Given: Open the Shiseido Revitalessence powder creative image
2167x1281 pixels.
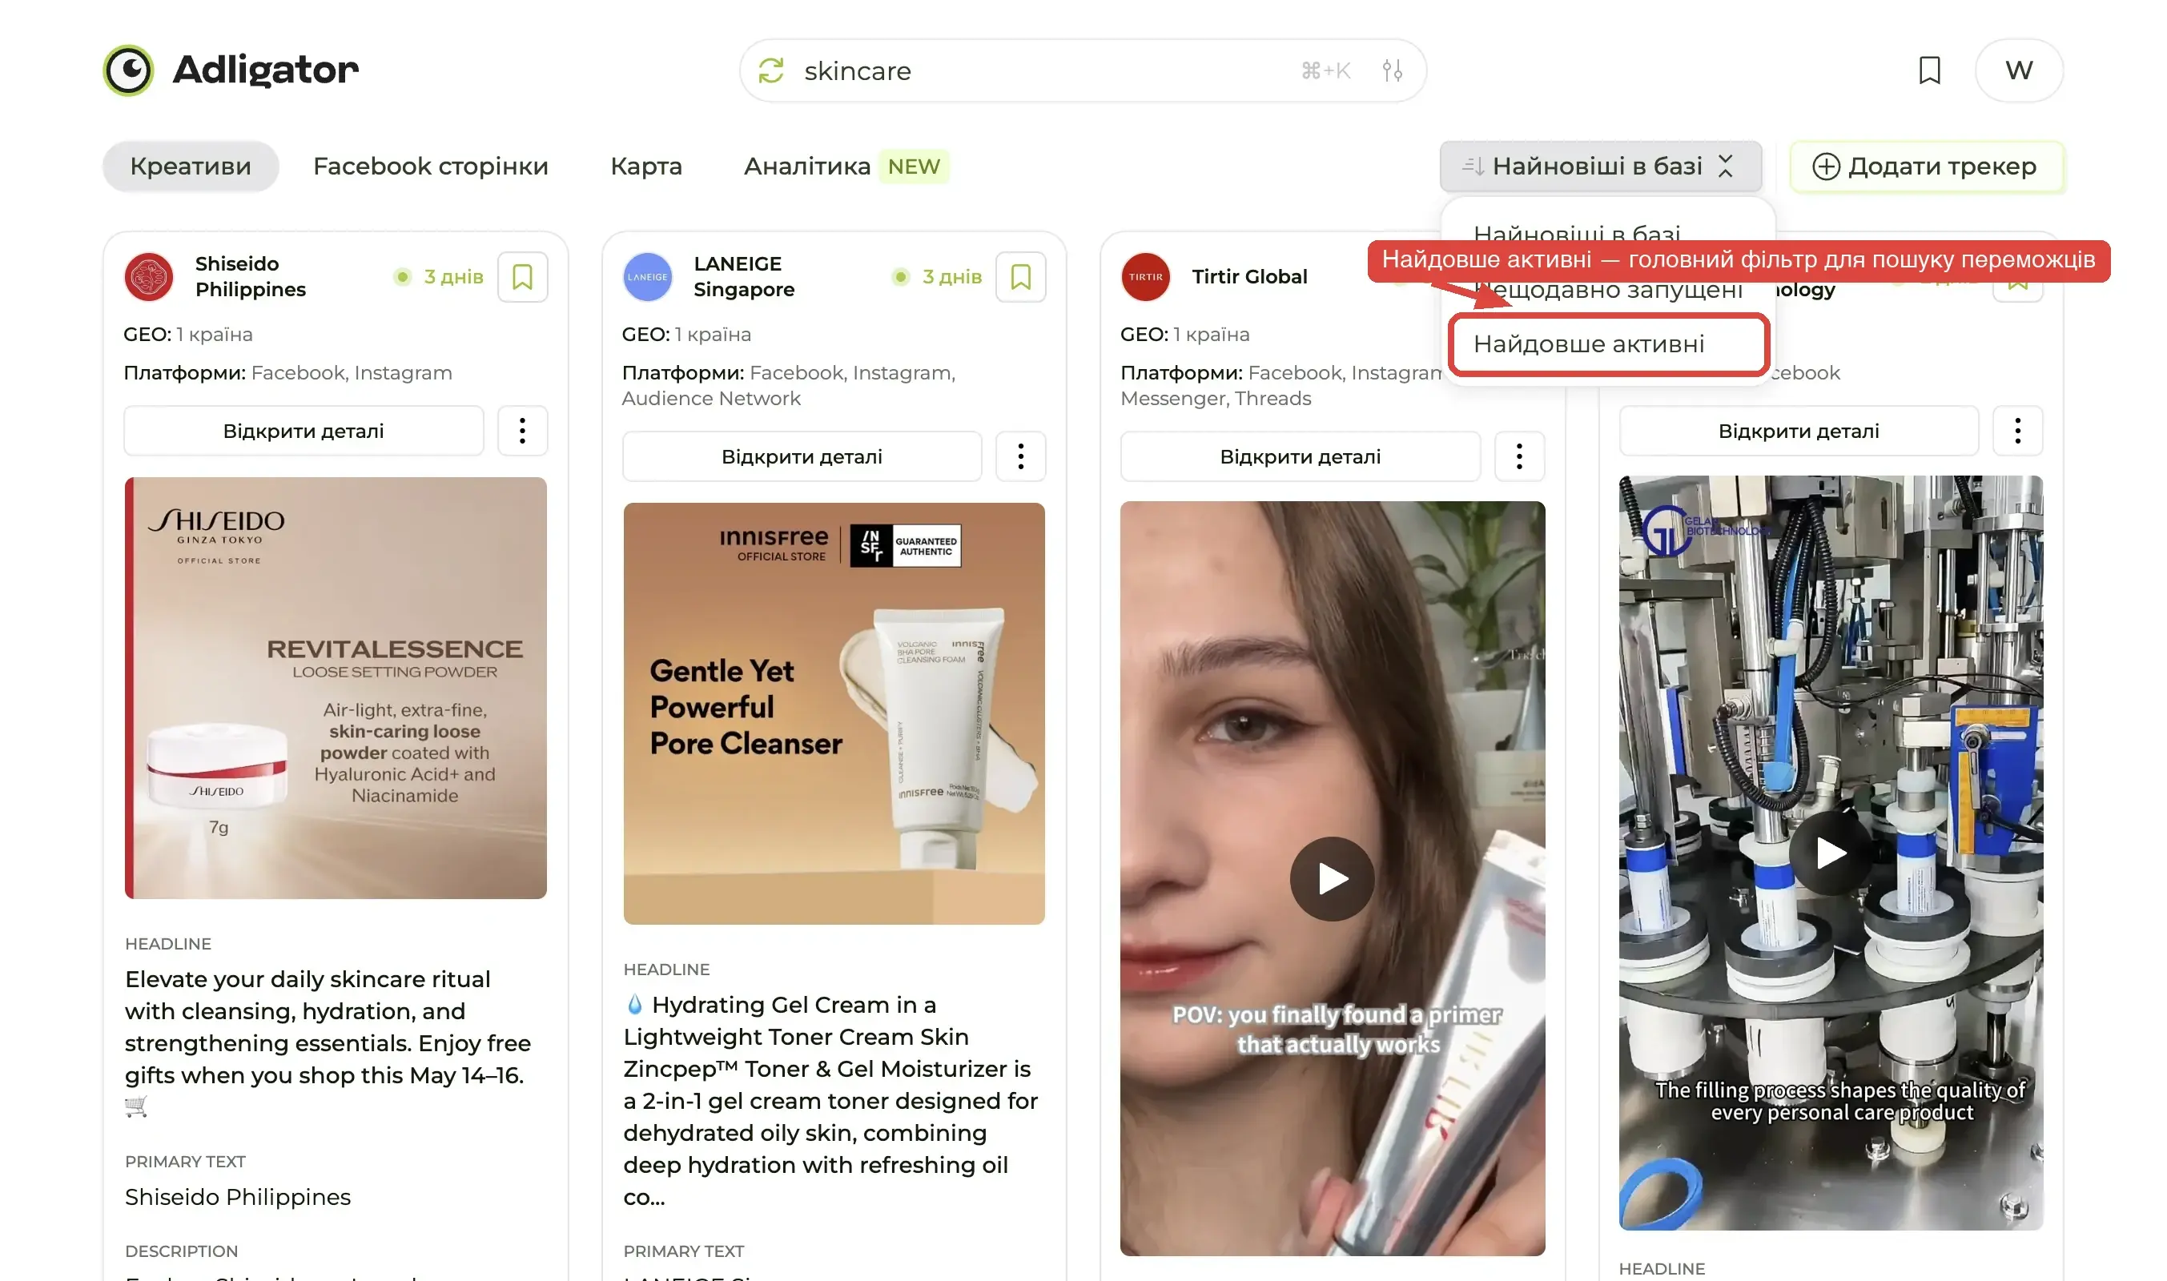Looking at the screenshot, I should [x=336, y=688].
